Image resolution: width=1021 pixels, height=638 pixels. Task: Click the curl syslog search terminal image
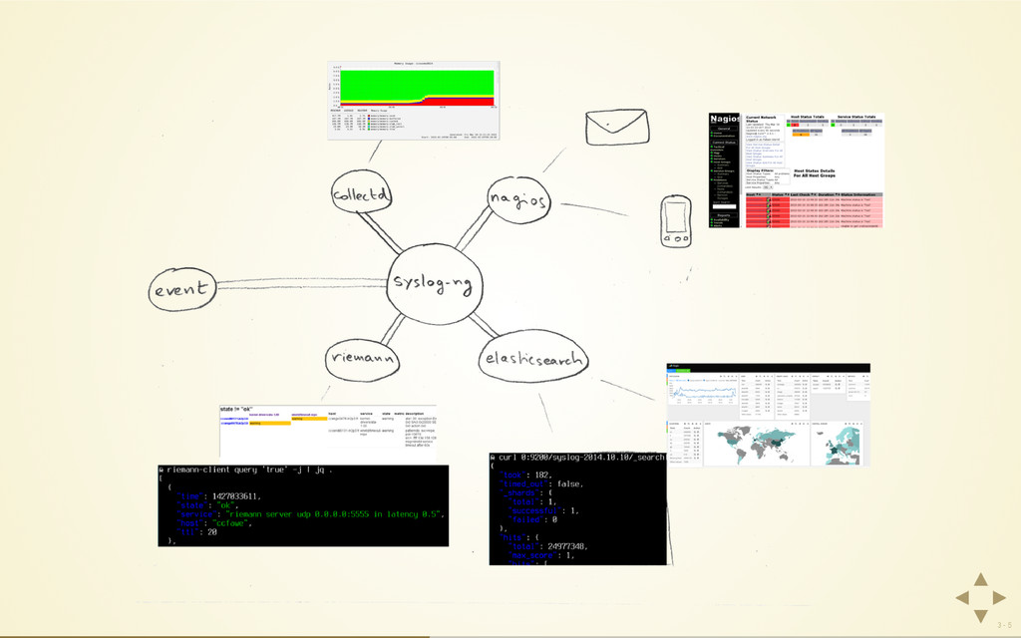point(578,508)
